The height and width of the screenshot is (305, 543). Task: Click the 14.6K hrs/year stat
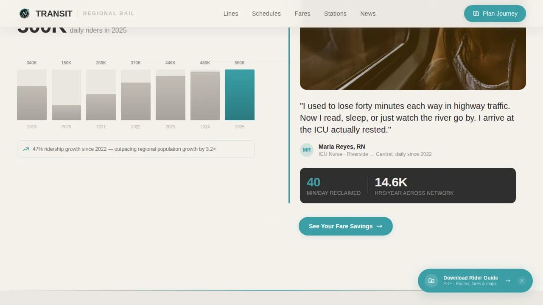(414, 186)
